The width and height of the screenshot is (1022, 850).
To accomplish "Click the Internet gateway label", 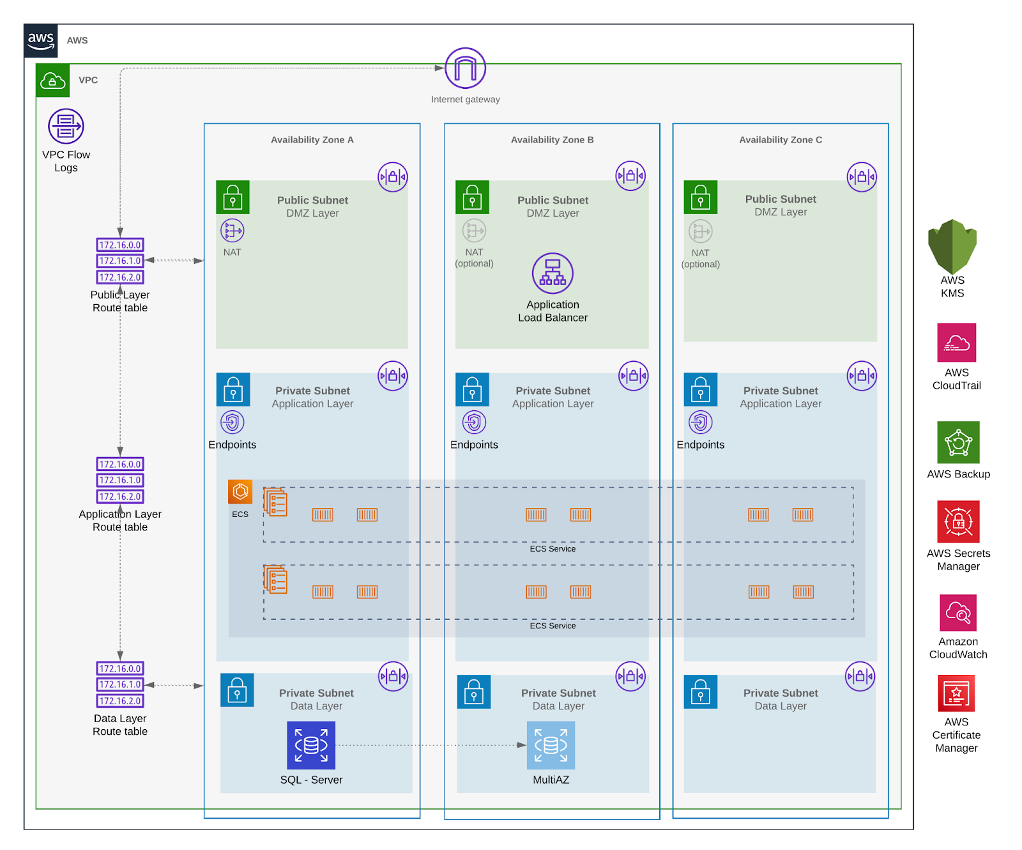I will click(466, 99).
